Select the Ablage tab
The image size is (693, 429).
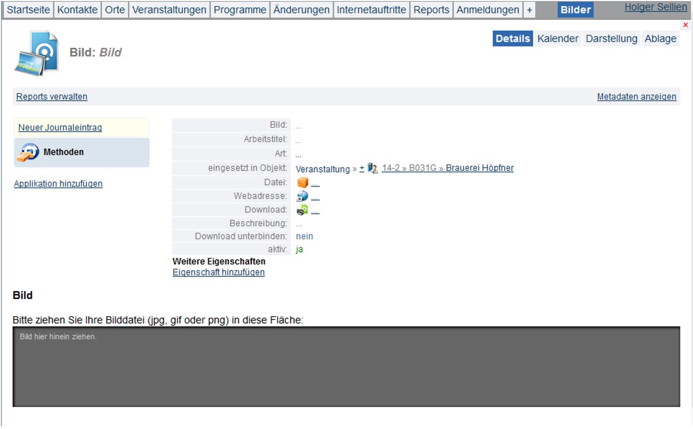click(660, 39)
